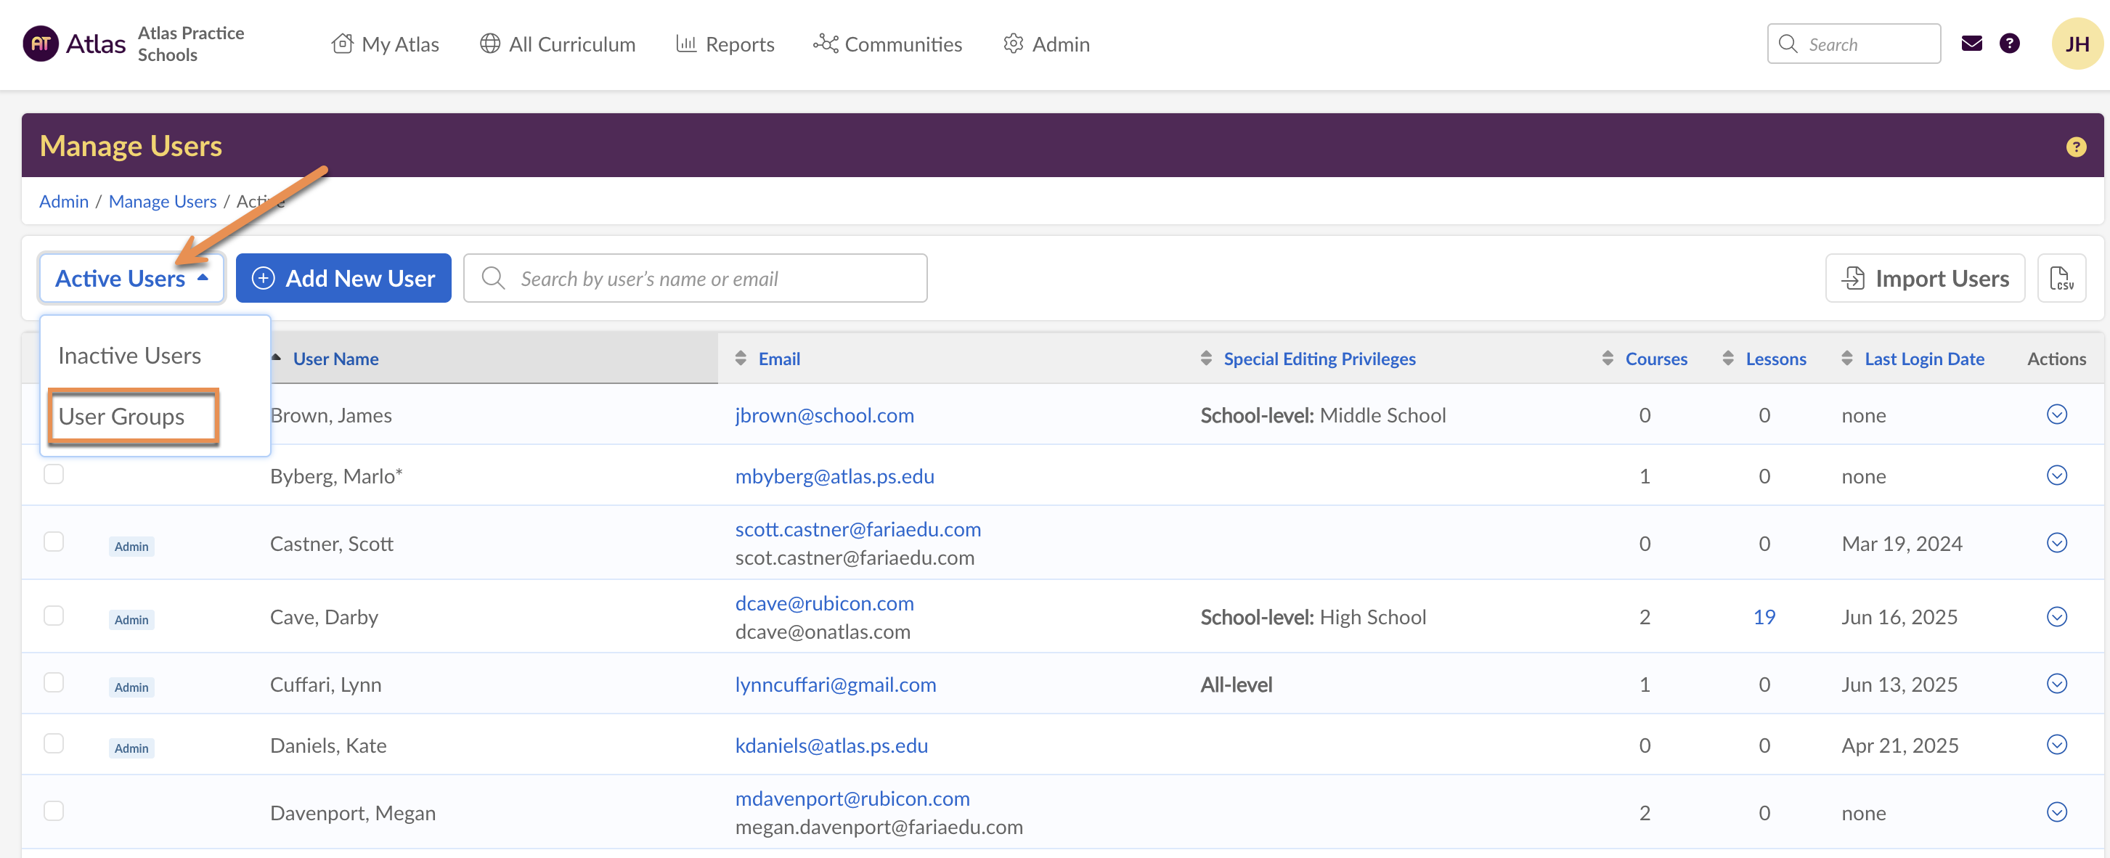
Task: Expand actions menu for Brown, James
Action: point(2056,414)
